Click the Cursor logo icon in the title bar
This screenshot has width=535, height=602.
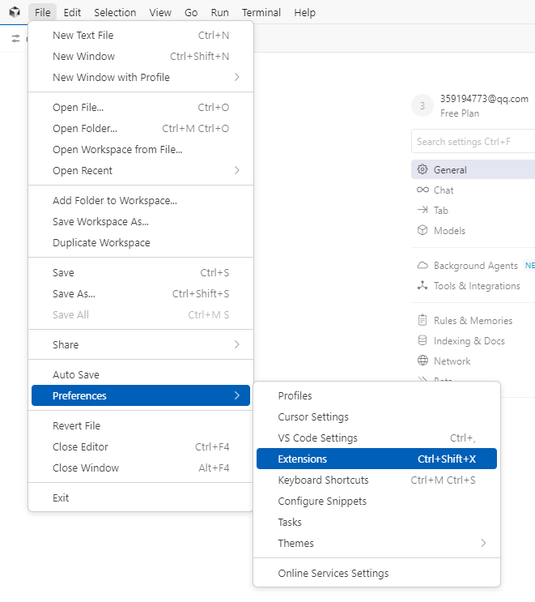pyautogui.click(x=15, y=12)
